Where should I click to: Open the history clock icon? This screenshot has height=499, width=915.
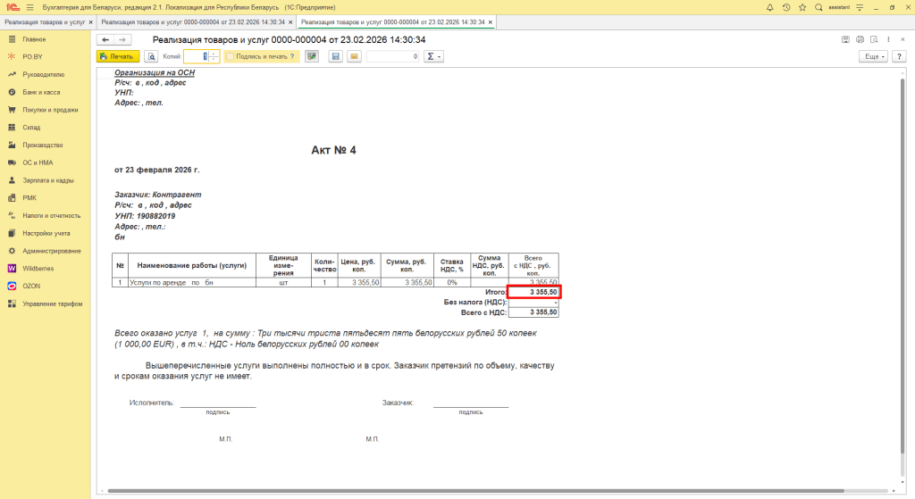pyautogui.click(x=786, y=6)
